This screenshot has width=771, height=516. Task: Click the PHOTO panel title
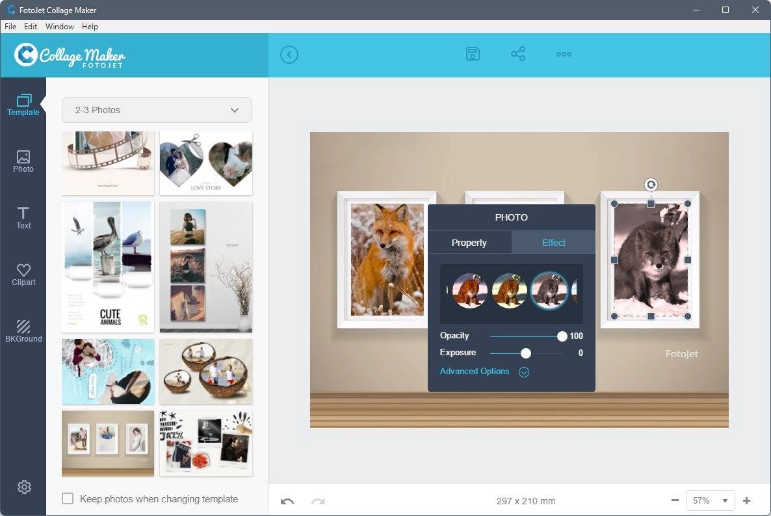coord(512,217)
